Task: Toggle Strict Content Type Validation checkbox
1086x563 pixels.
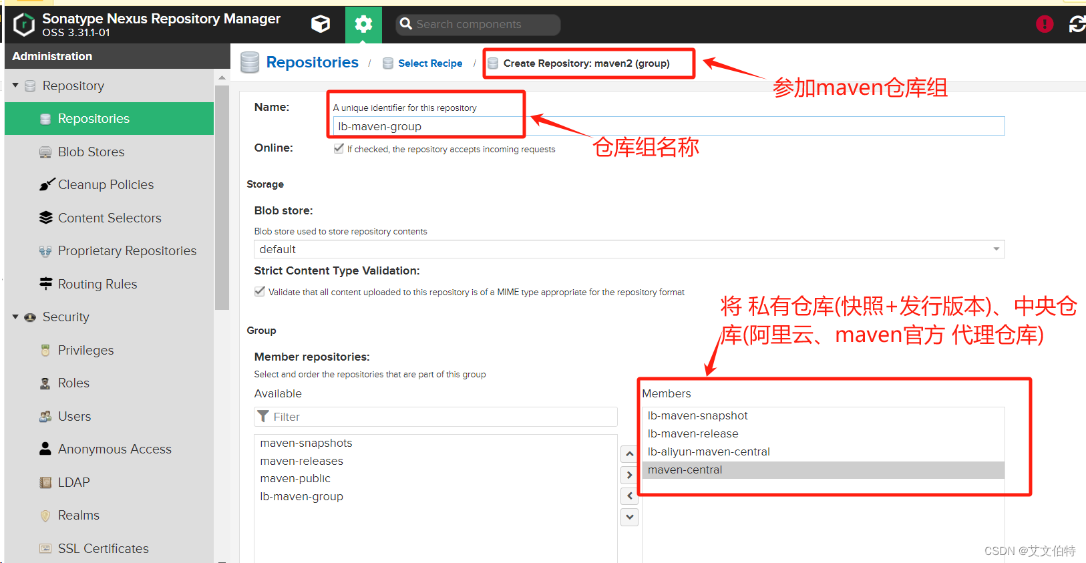Action: (260, 291)
